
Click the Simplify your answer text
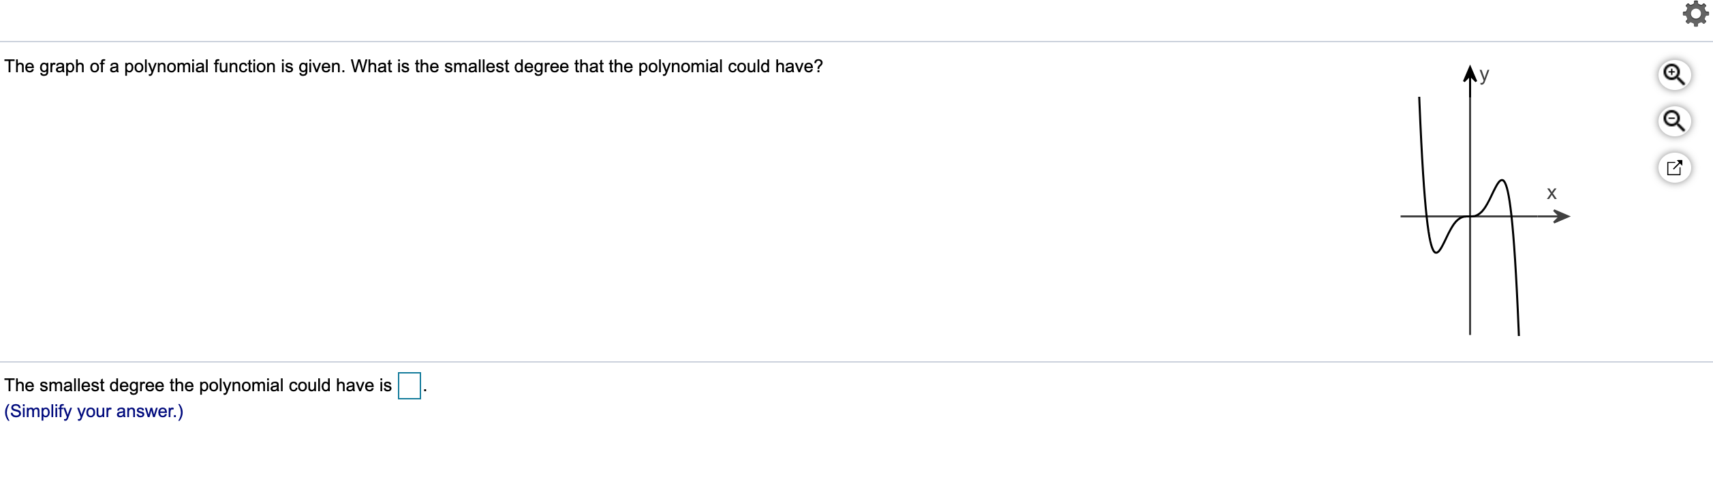click(93, 412)
